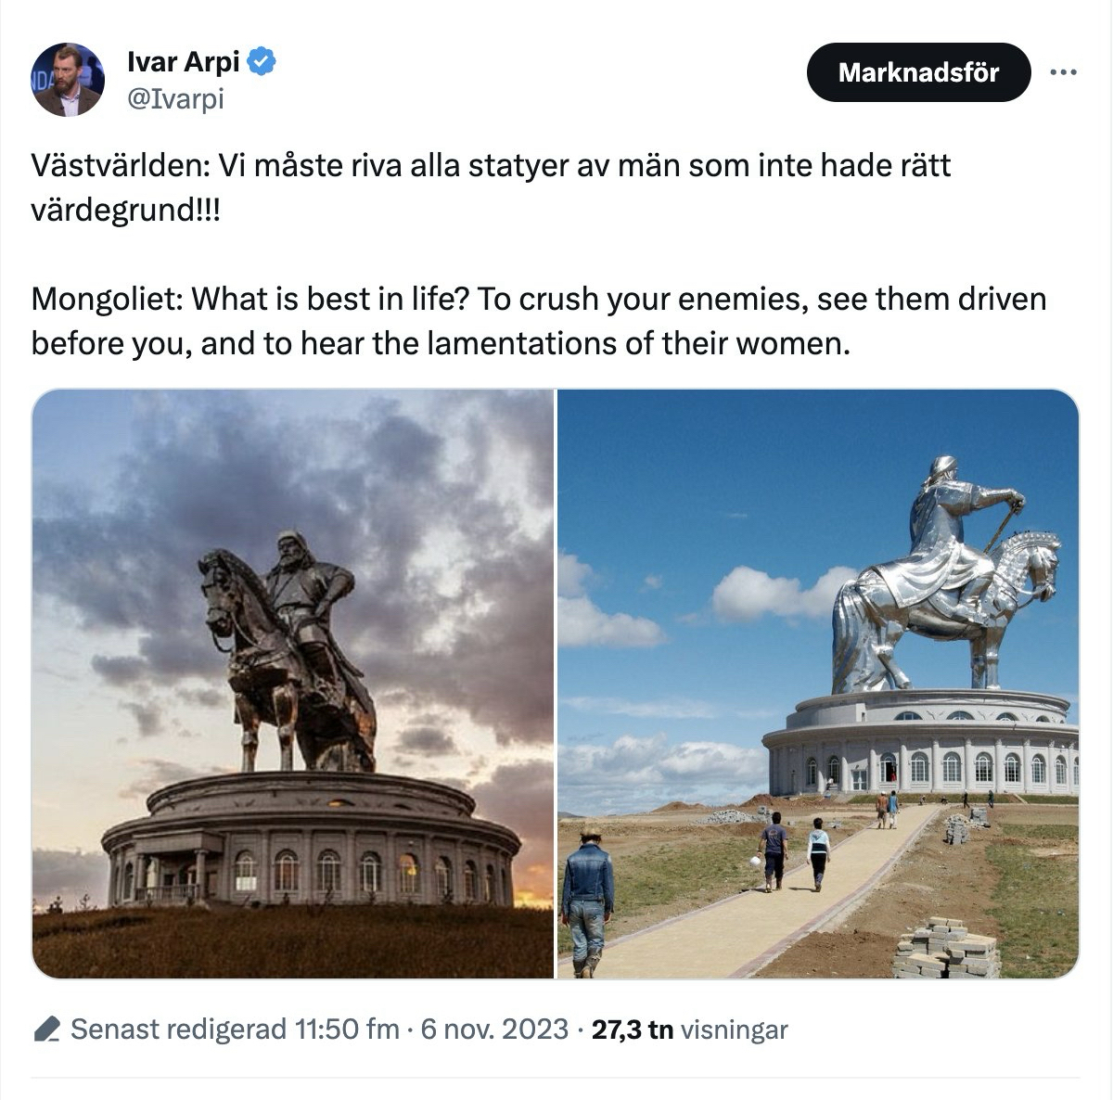Open Ivar Arpi's profile avatar
Screen dimensions: 1113x1100
click(67, 81)
